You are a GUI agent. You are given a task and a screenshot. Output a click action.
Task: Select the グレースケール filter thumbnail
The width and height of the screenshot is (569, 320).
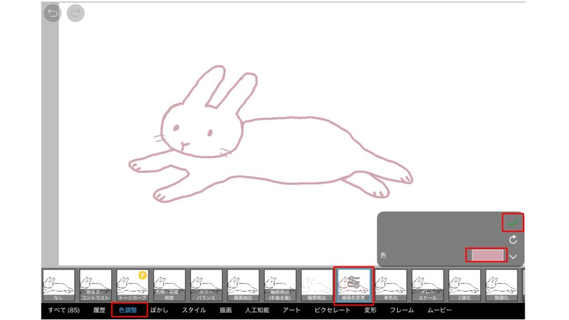[427, 285]
